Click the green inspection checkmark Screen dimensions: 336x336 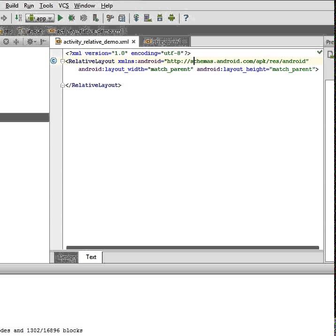(x=320, y=52)
